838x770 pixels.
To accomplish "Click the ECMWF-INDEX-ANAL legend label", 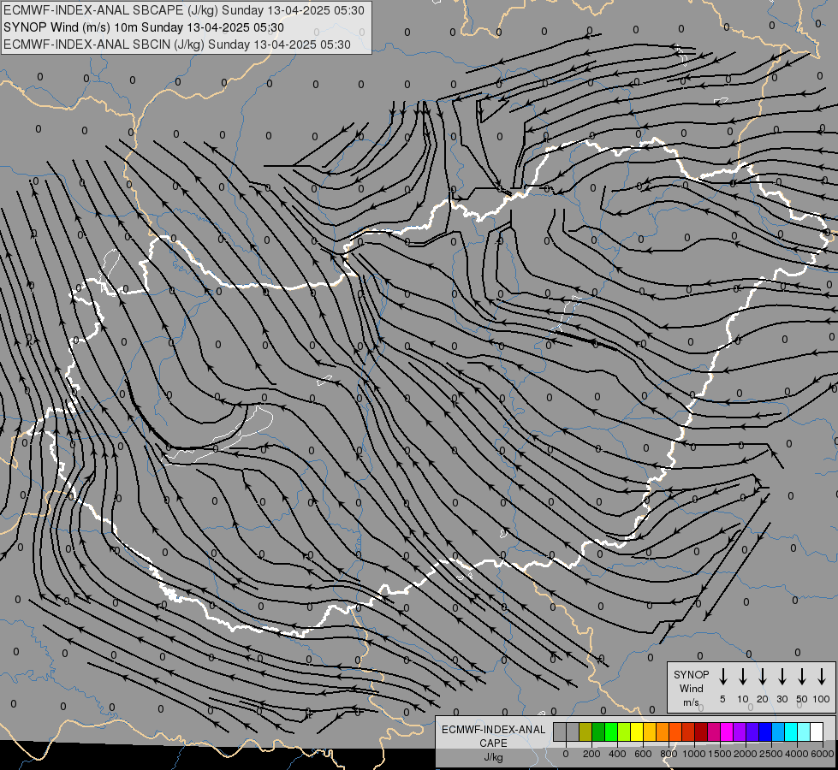I will (x=493, y=730).
